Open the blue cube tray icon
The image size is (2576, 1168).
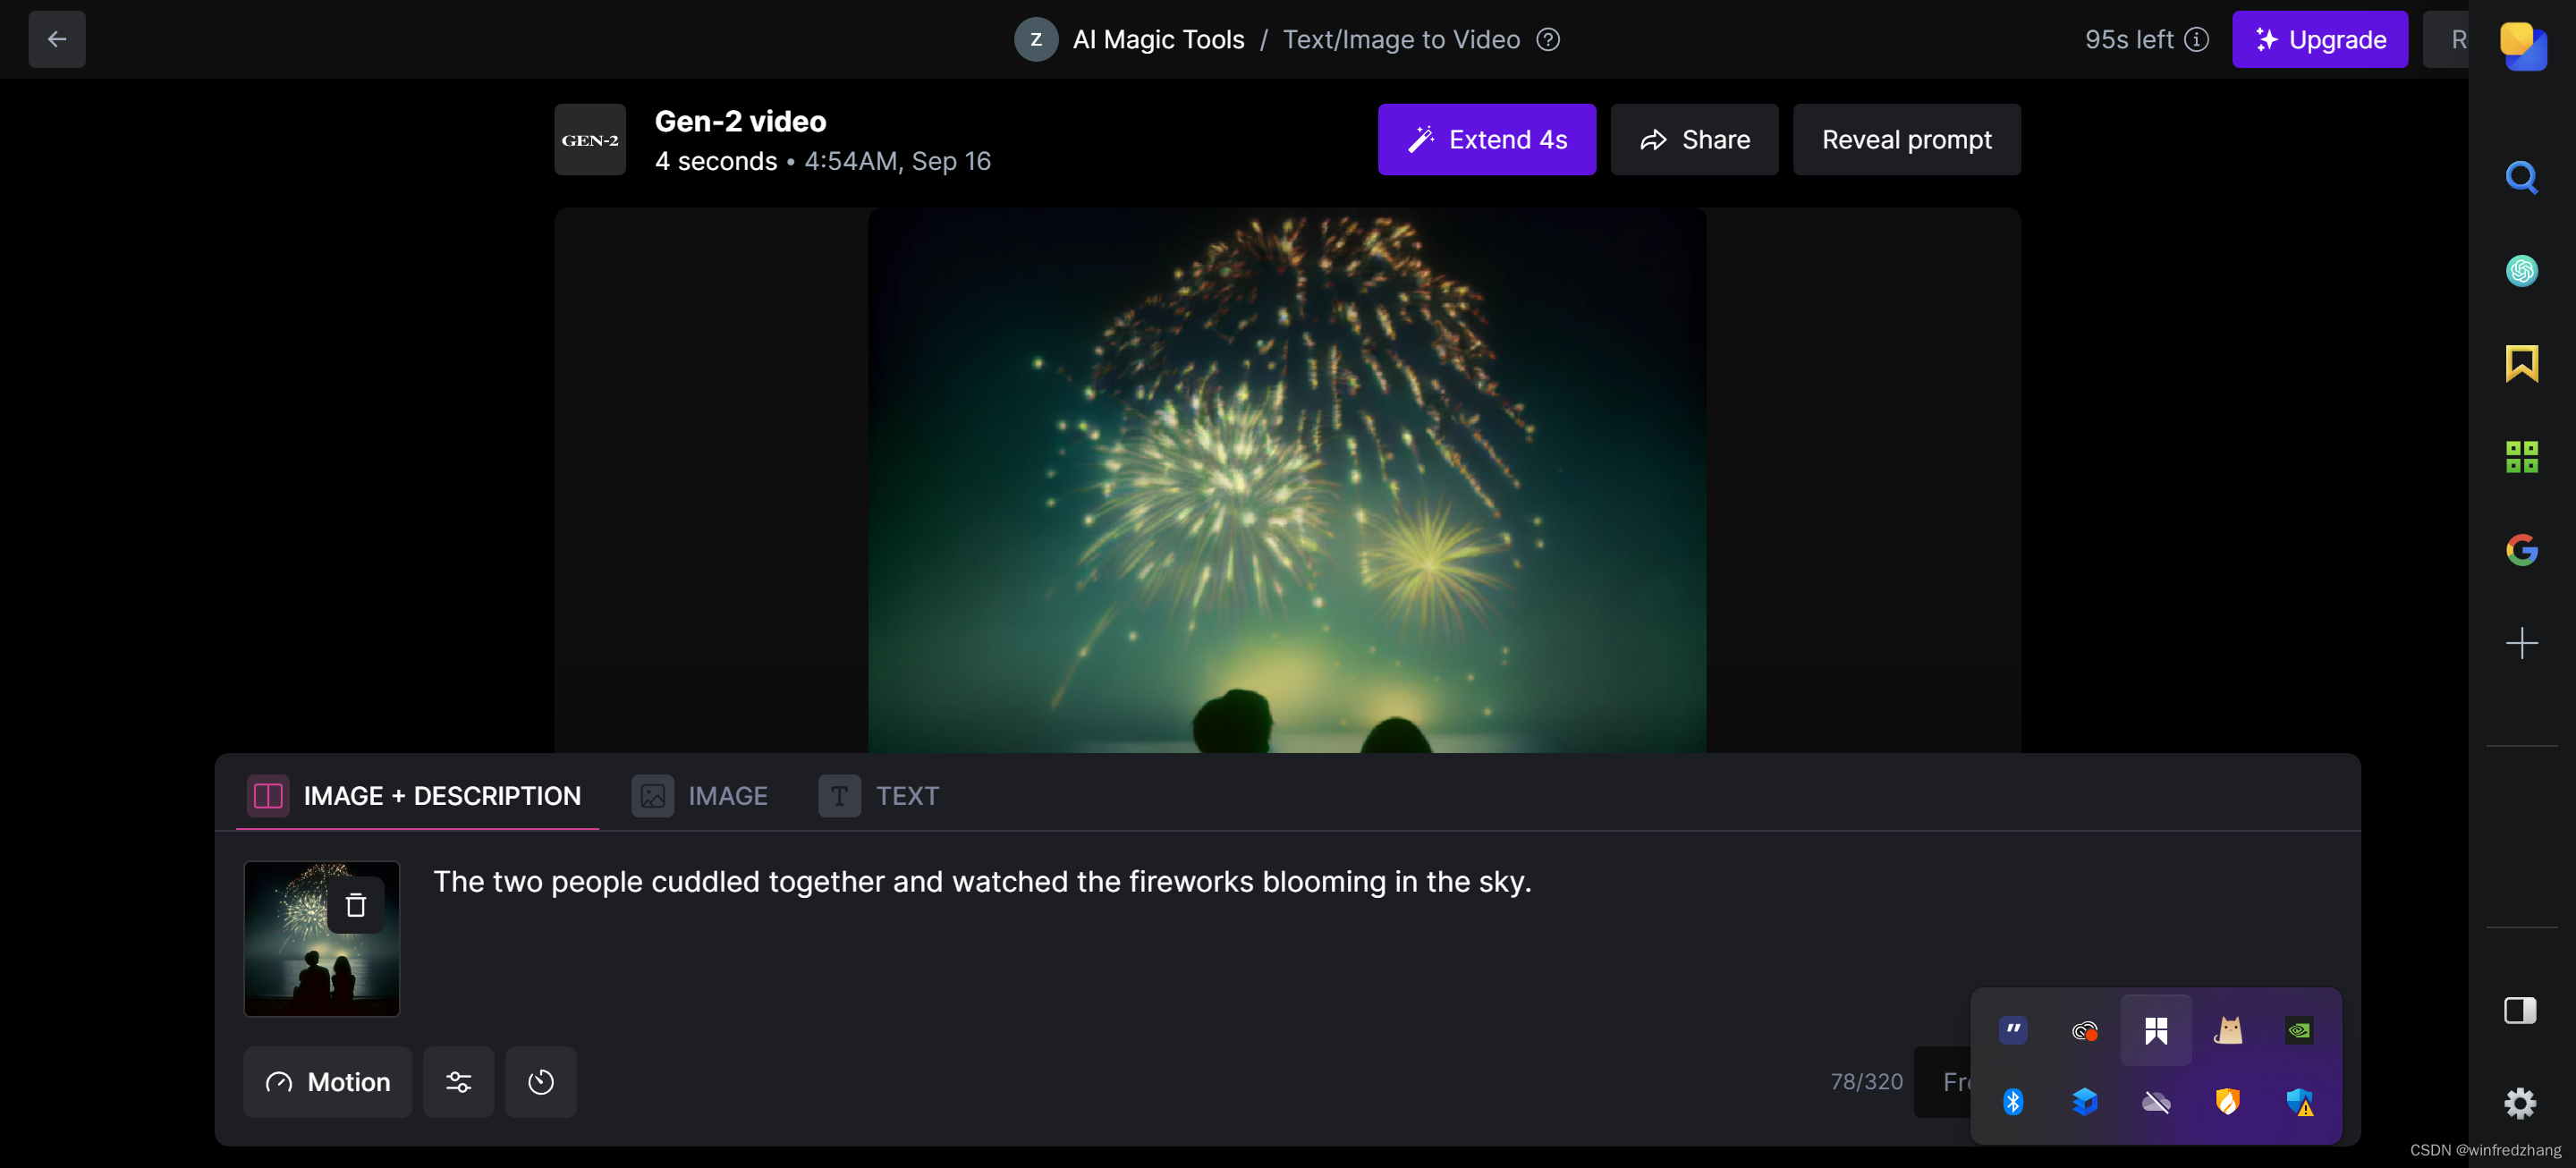click(2085, 1102)
